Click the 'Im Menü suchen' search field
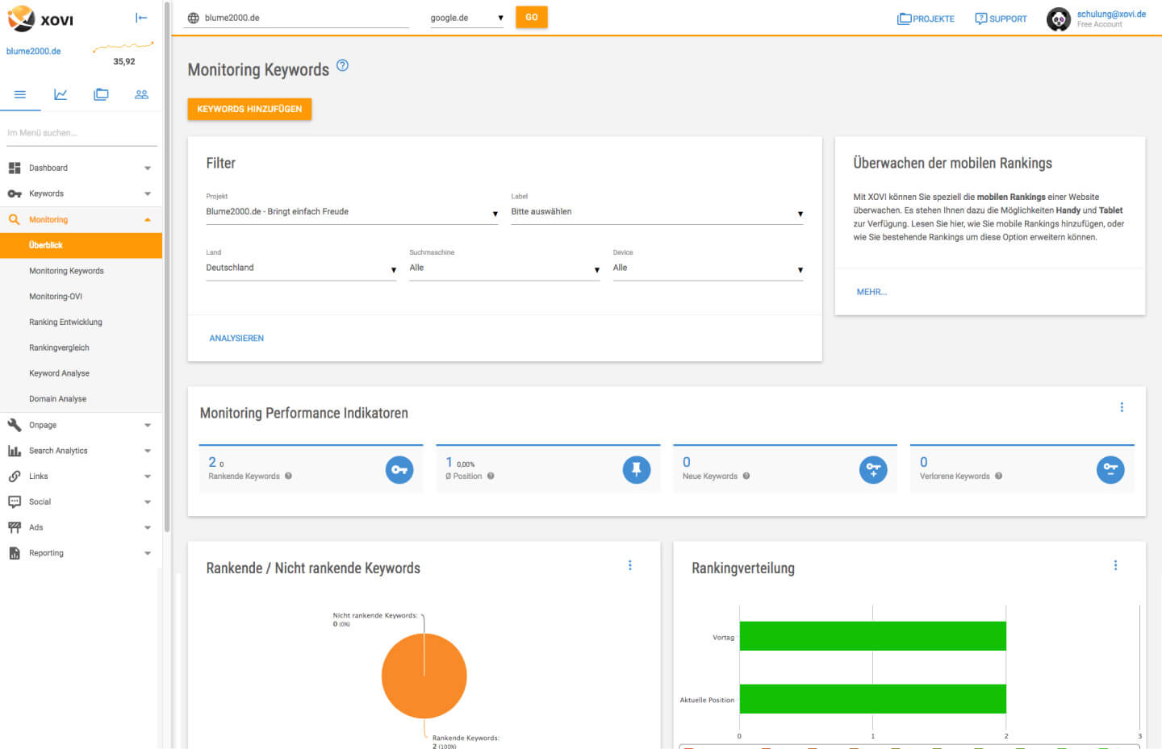Screen dimensions: 1162x749 [82, 133]
